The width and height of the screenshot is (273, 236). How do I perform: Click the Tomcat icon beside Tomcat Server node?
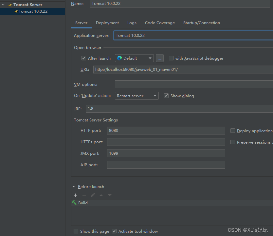pos(10,5)
